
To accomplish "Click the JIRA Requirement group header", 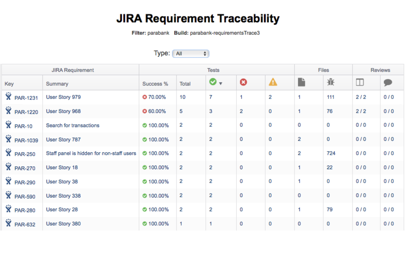I will pyautogui.click(x=73, y=70).
